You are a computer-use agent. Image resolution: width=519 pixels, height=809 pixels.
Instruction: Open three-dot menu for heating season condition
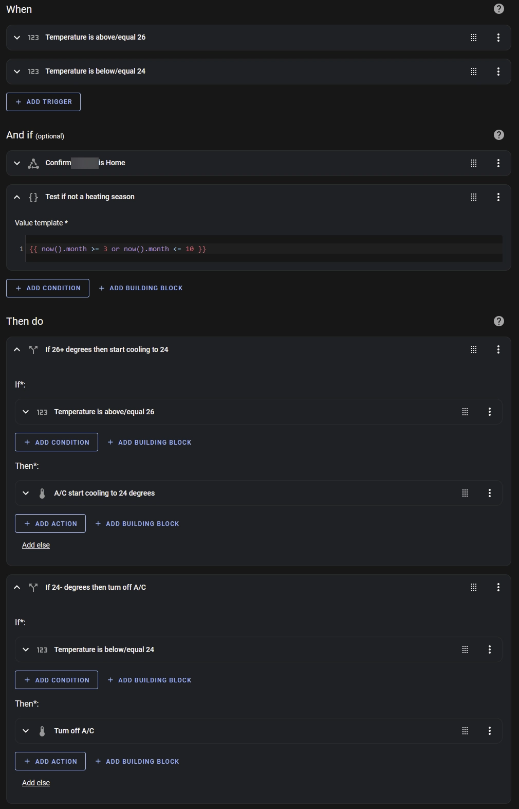tap(498, 197)
